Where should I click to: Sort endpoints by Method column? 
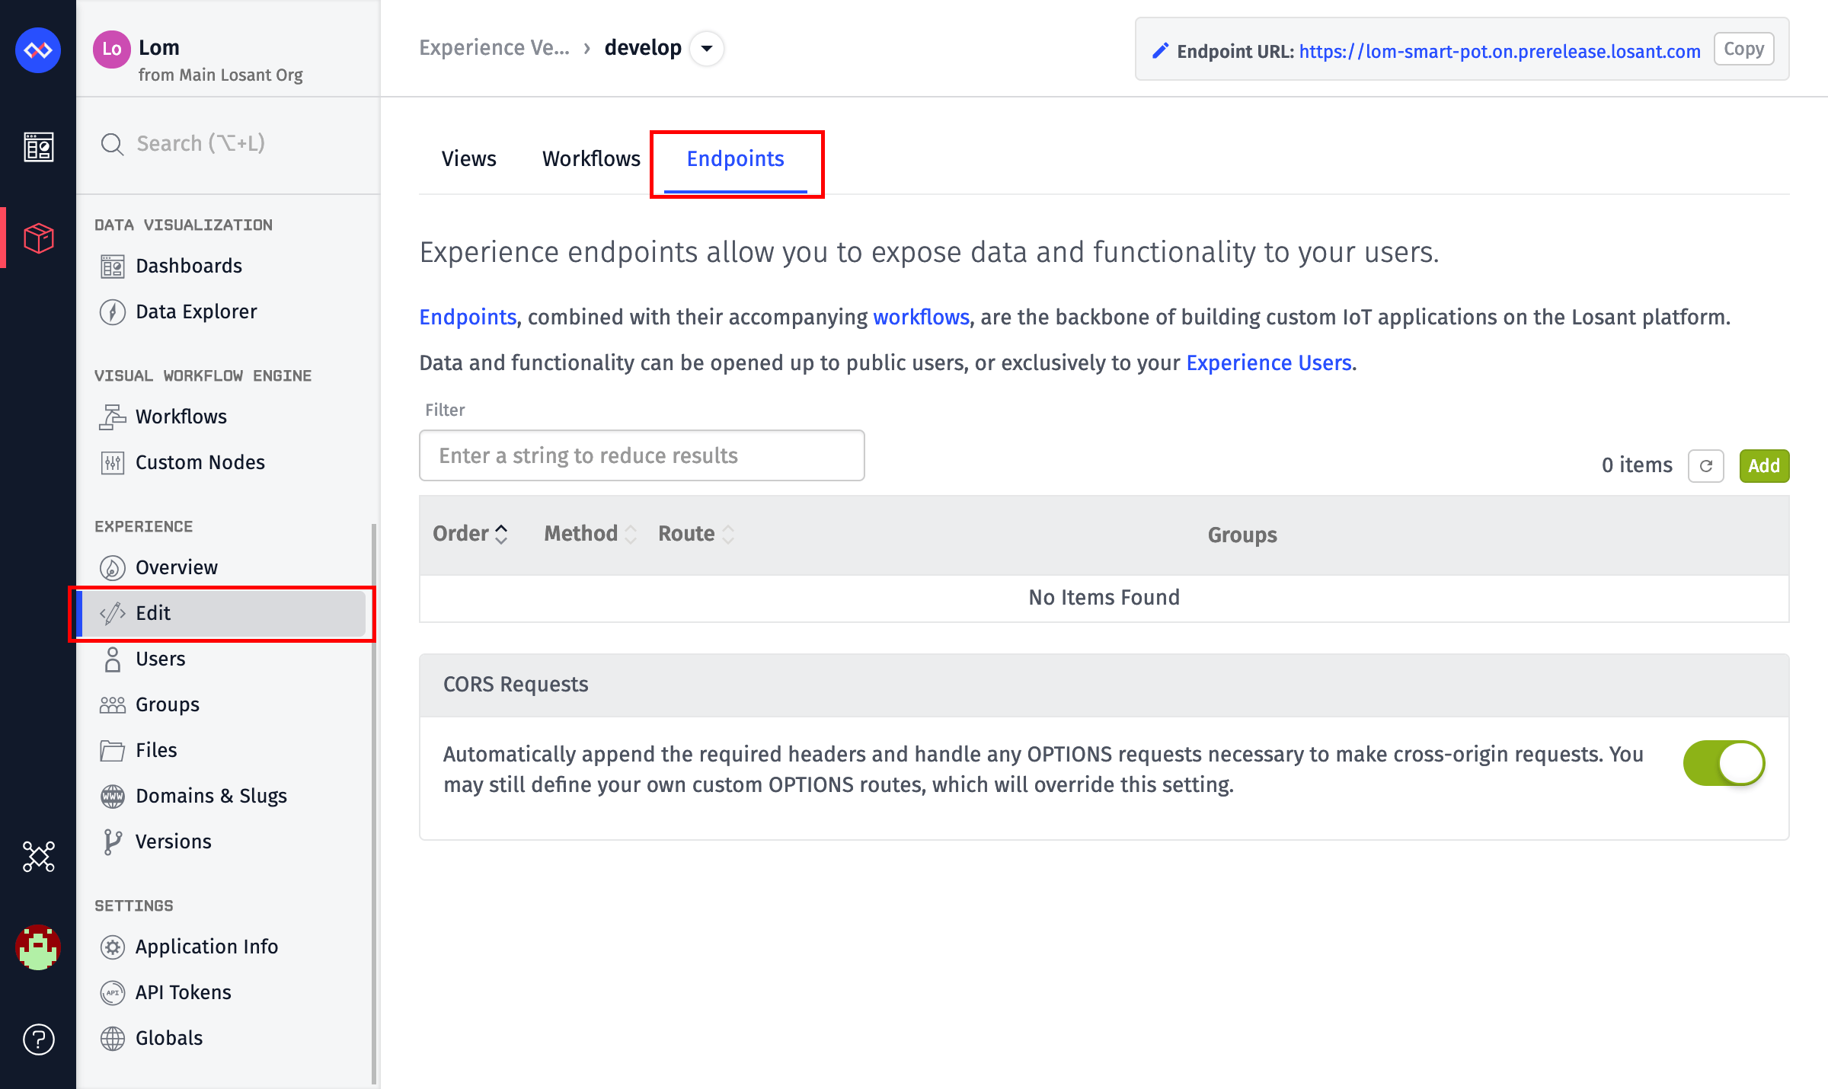(x=590, y=534)
